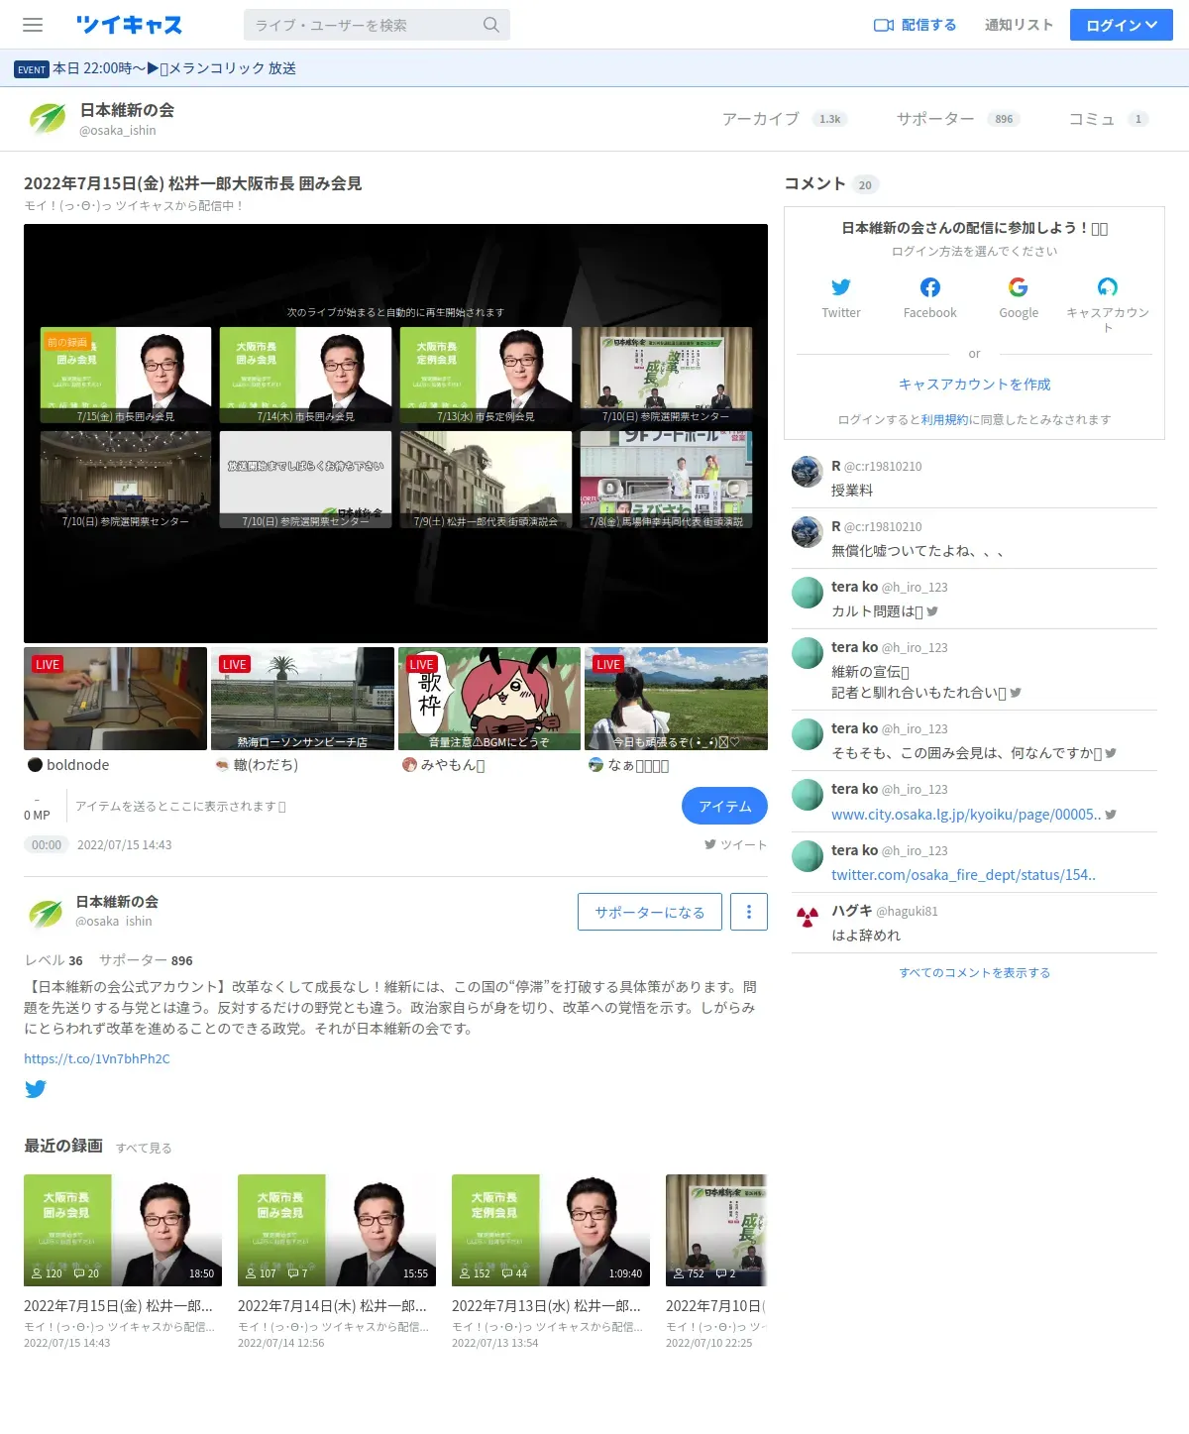Image resolution: width=1189 pixels, height=1434 pixels.
Task: Open the 今日も頑張るぞ live thumbnail
Action: tap(676, 699)
